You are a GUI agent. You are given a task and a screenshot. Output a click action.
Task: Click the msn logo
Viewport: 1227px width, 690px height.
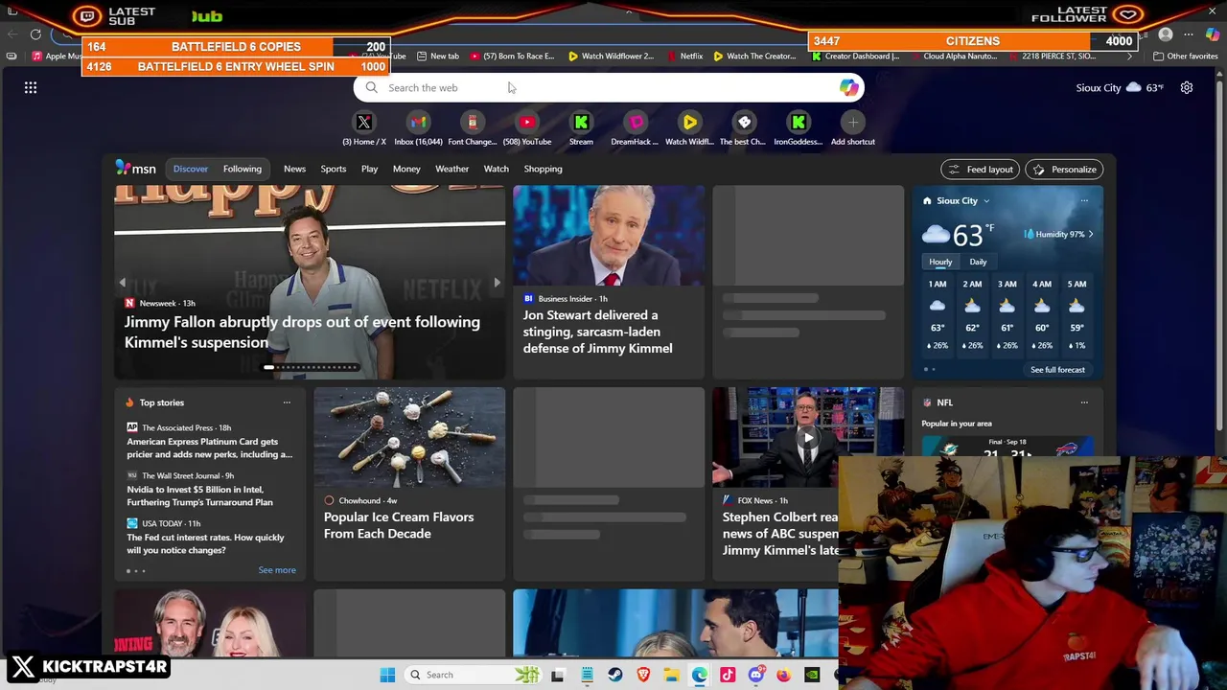[135, 168]
